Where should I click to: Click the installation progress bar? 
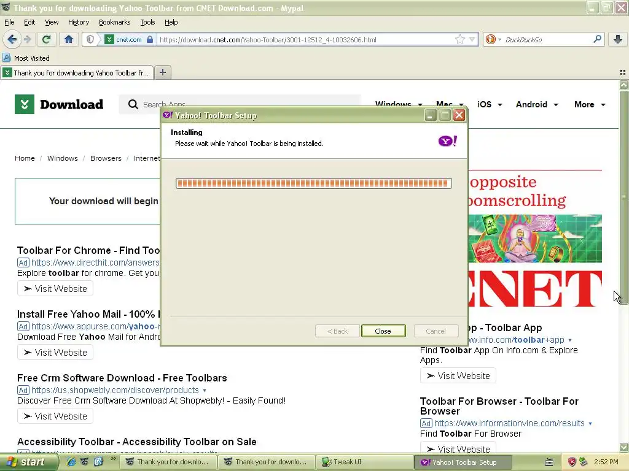pos(314,183)
